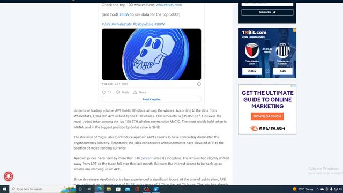This screenshot has height=193, width=343.
Task: Click the 1xBit ad corner info icon
Action: [294, 30]
